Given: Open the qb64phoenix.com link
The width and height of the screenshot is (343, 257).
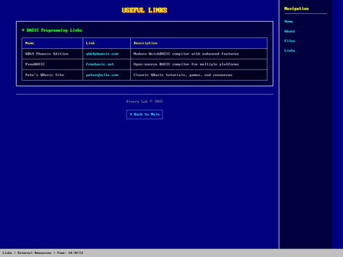Looking at the screenshot, I should [x=102, y=54].
